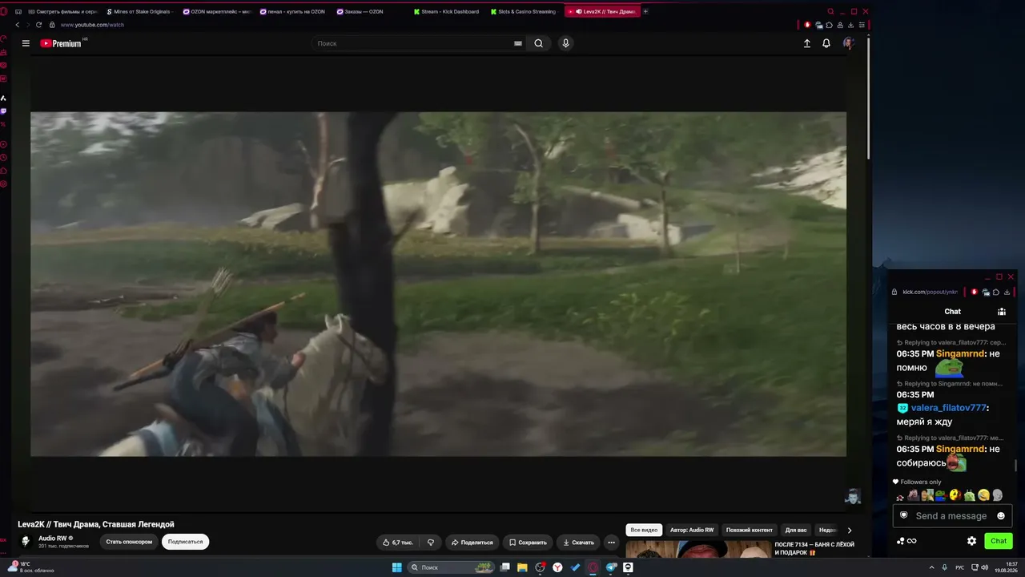Share the video via Поделиться
The width and height of the screenshot is (1025, 577).
472,543
